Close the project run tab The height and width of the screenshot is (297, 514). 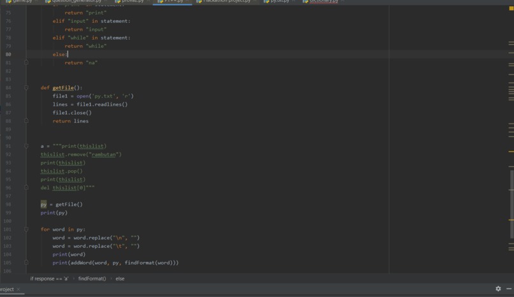click(18, 289)
